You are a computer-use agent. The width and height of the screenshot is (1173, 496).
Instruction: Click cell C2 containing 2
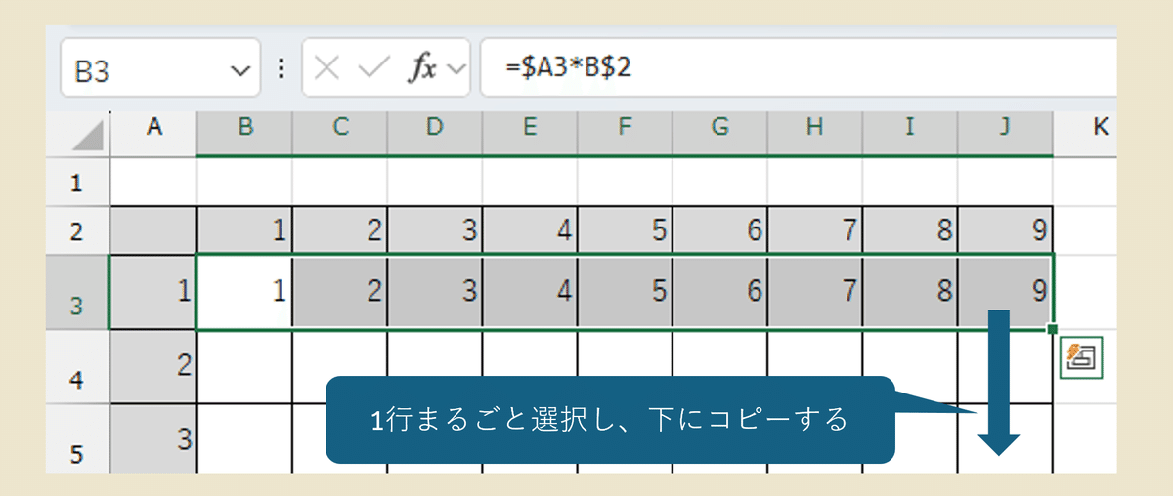[339, 230]
